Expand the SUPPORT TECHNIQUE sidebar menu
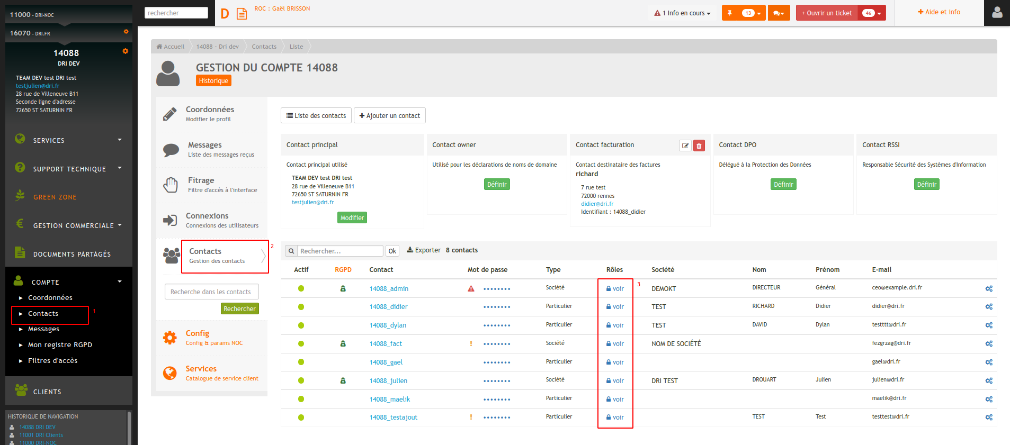 tap(69, 169)
